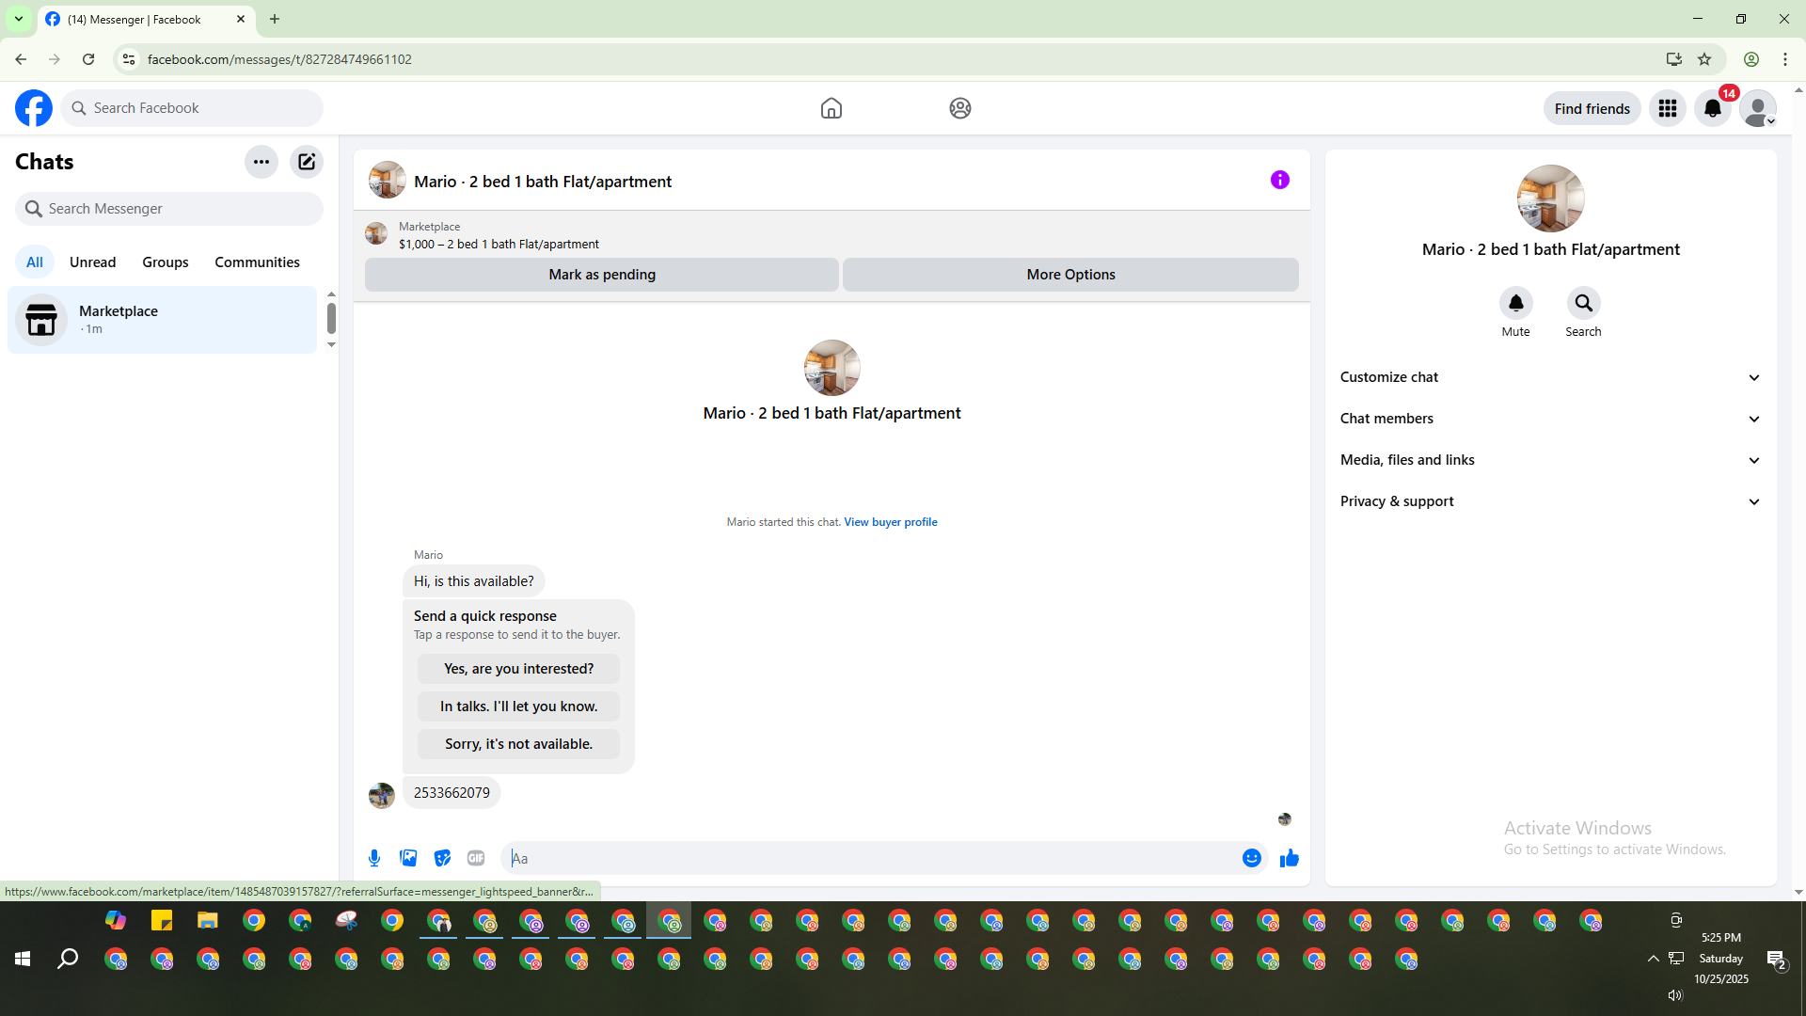
Task: Click Mark as pending button
Action: pos(601,275)
